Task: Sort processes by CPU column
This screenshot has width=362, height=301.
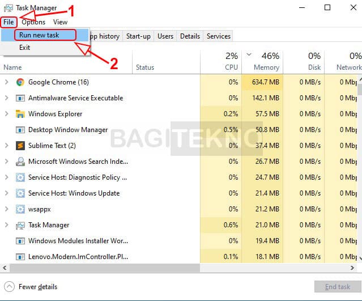Action: pos(221,62)
